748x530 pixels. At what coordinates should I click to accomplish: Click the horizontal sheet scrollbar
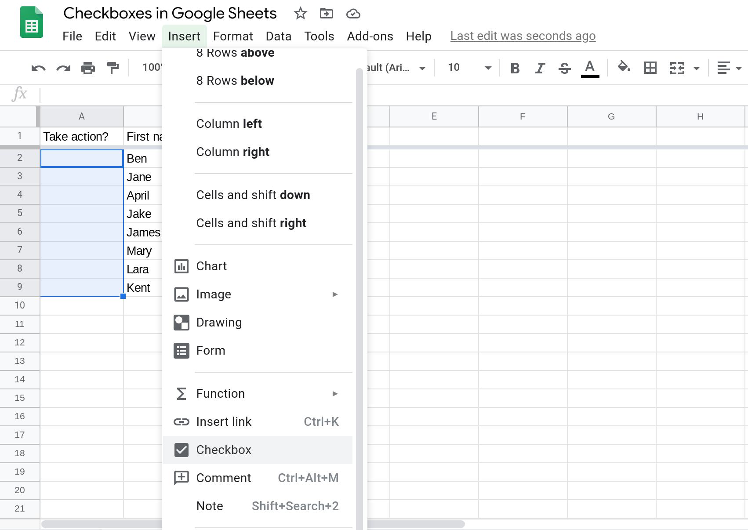tap(253, 524)
